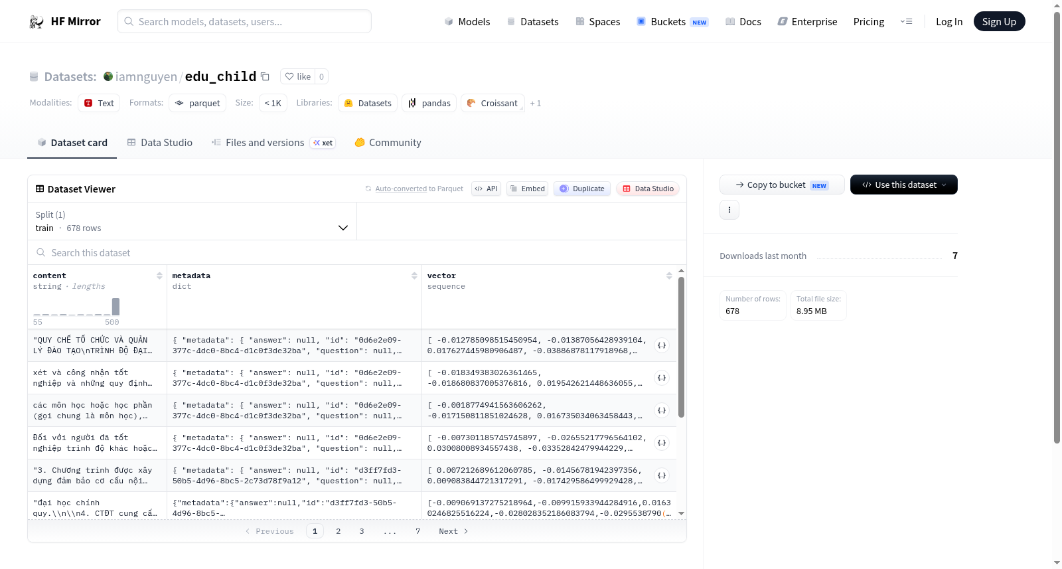Image resolution: width=1062 pixels, height=569 pixels.
Task: Switch to the Dataset card tab
Action: point(72,143)
